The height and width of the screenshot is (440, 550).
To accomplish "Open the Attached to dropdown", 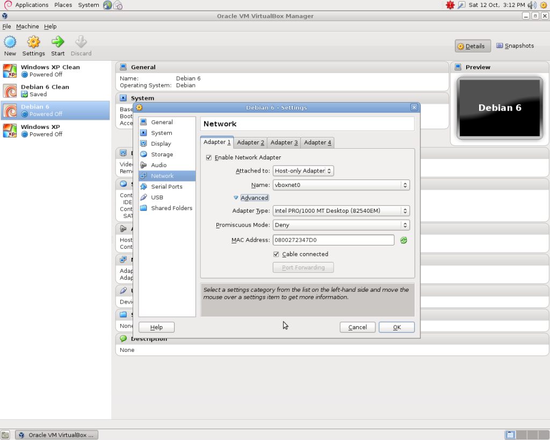I will (303, 171).
